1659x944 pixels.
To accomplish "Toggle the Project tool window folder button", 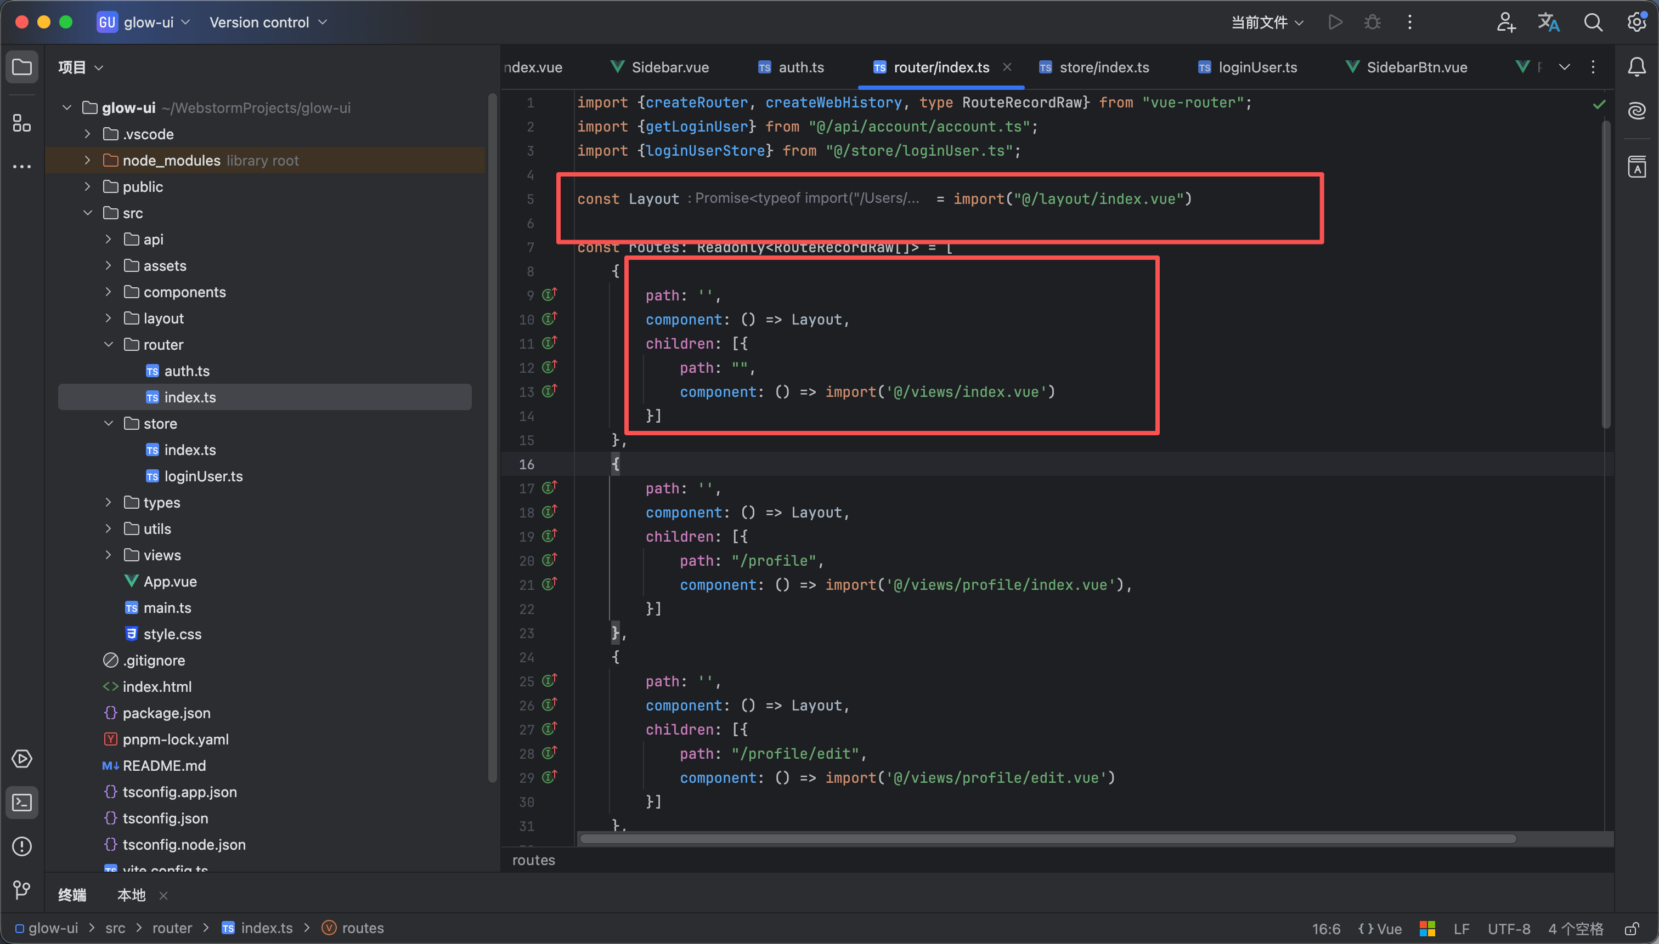I will coord(21,67).
